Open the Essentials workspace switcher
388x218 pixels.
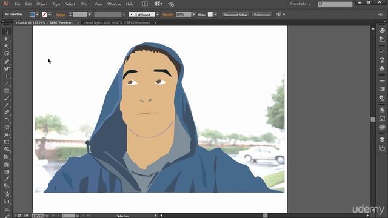tap(300, 4)
